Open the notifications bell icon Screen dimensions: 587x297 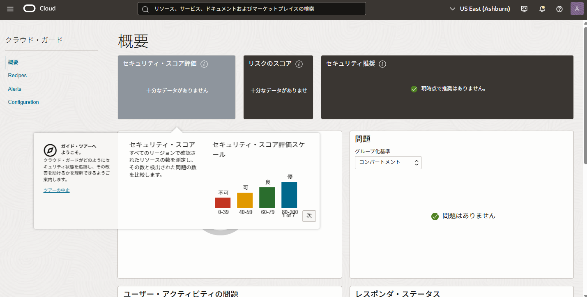click(x=542, y=9)
